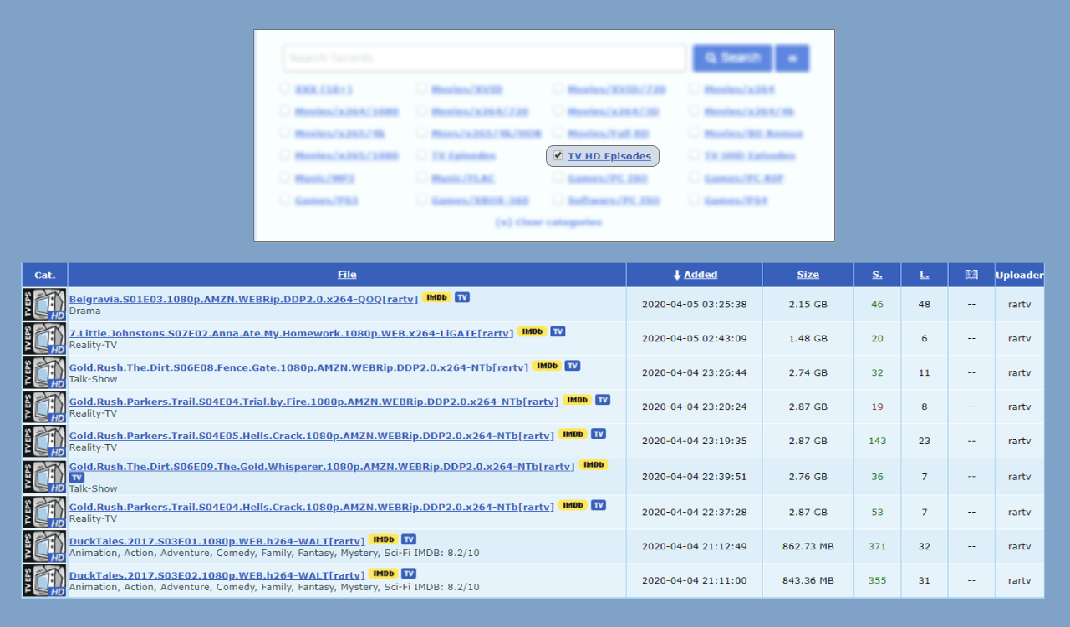Open the Gold.Rush.Parkers.Trail.S04E04.Hells.Crack torrent link
Viewport: 1070px width, 627px height.
312,507
